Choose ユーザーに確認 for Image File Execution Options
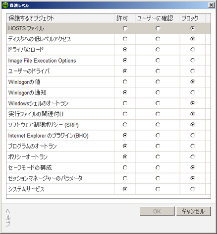Screen dimensions: 217x234 (x=158, y=61)
